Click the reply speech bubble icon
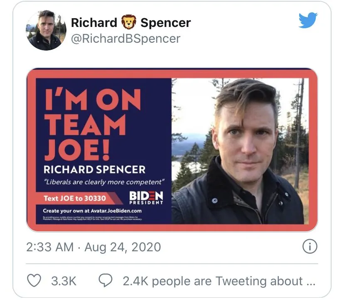The width and height of the screenshot is (344, 306). pyautogui.click(x=106, y=281)
